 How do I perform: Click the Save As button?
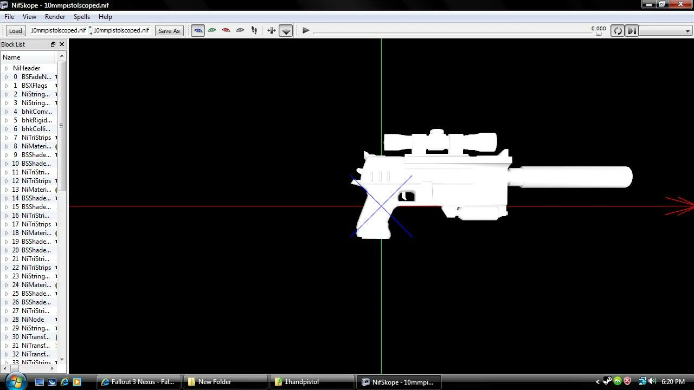169,31
